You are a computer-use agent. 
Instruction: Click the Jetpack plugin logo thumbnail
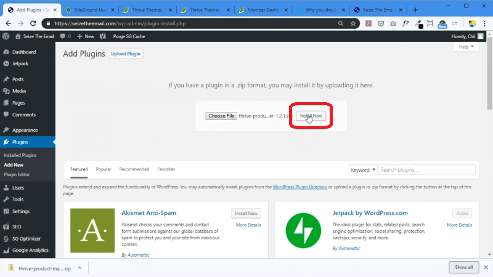click(303, 230)
